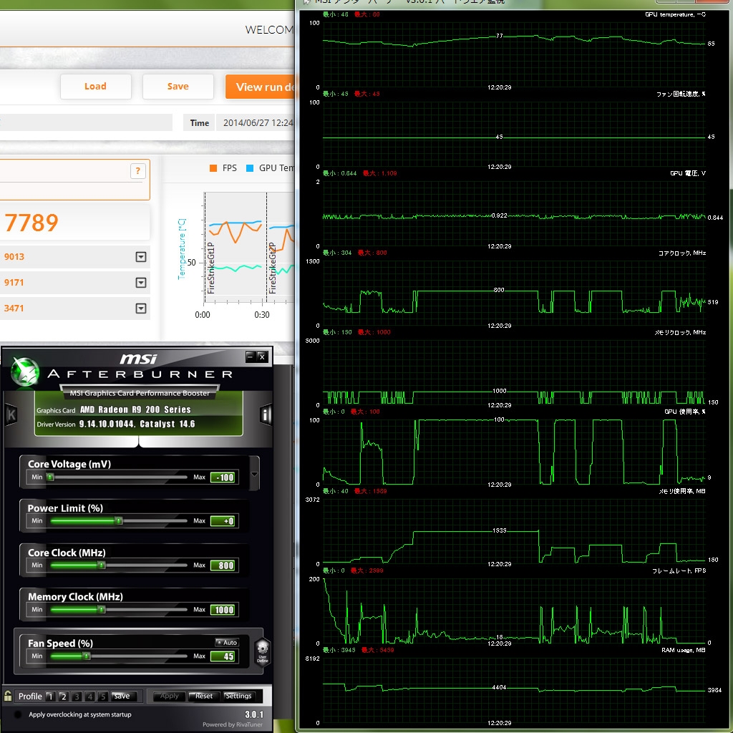Click the Fan Speed slider handle
The height and width of the screenshot is (733, 733).
(87, 656)
